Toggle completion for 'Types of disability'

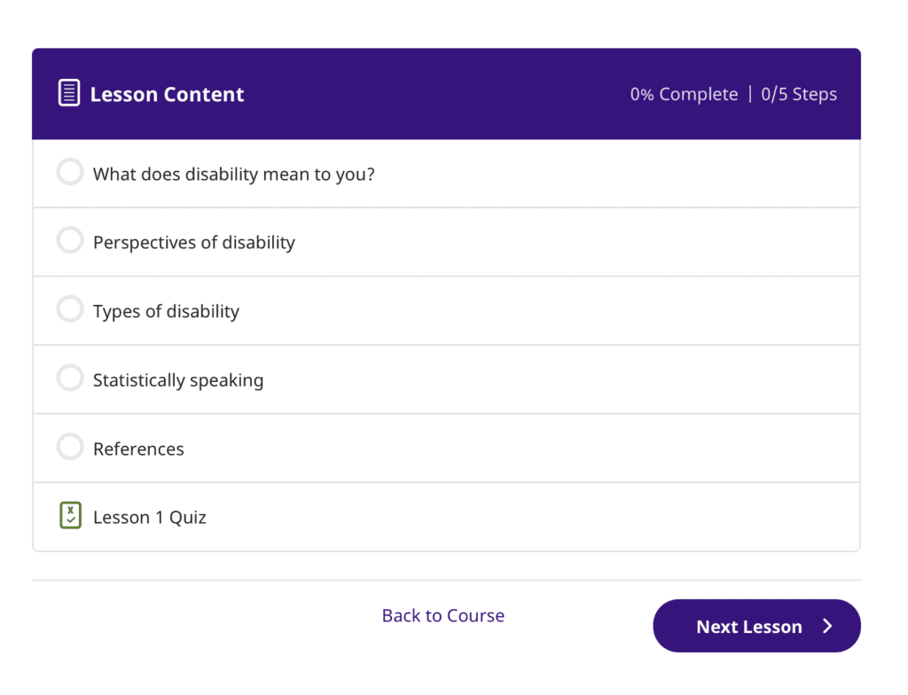click(69, 308)
